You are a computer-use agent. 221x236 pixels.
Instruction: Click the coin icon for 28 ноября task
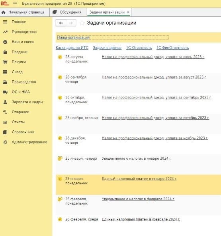click(x=60, y=118)
